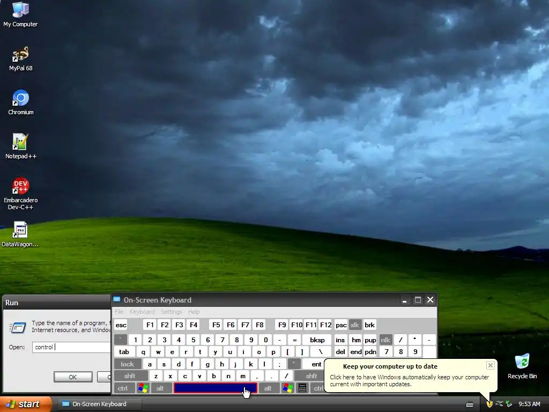The image size is (549, 412).
Task: Click the letter q key
Action: (143, 352)
